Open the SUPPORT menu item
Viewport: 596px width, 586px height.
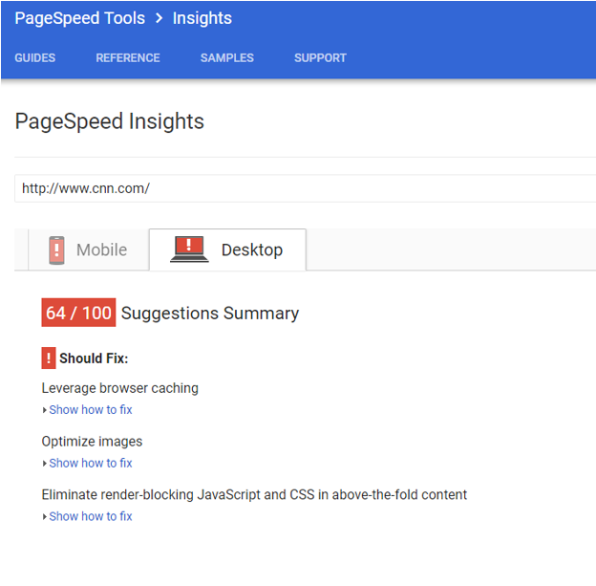click(x=320, y=58)
